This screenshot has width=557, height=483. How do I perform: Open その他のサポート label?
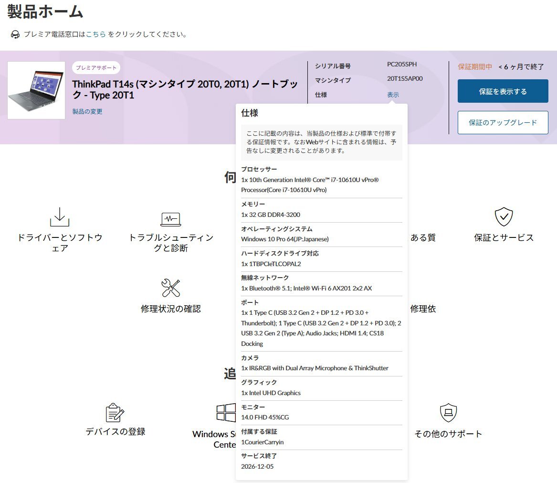tap(448, 434)
